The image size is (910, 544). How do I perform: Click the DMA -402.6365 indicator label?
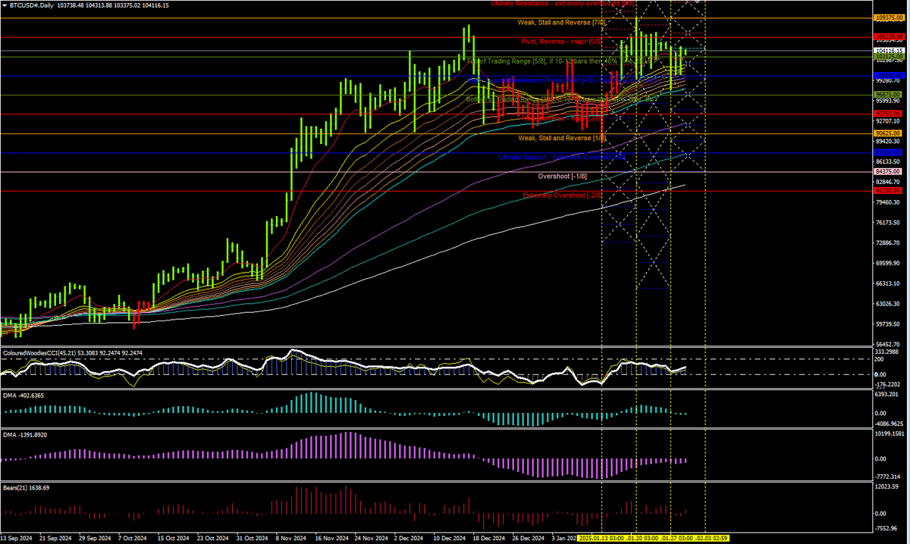pos(24,396)
